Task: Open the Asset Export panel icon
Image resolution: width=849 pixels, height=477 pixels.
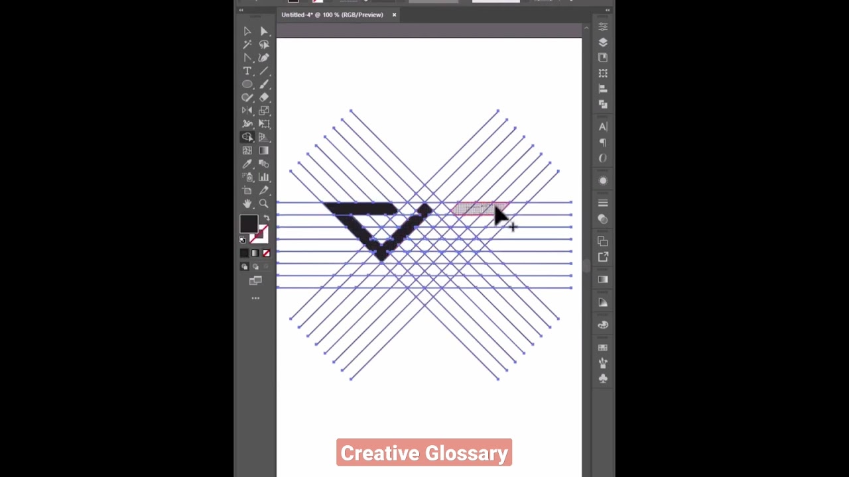Action: 603,256
